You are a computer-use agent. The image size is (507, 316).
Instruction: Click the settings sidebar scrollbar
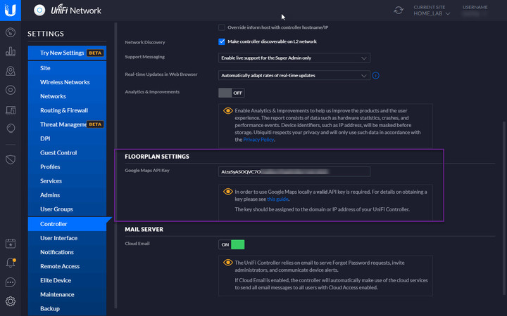pyautogui.click(x=115, y=165)
